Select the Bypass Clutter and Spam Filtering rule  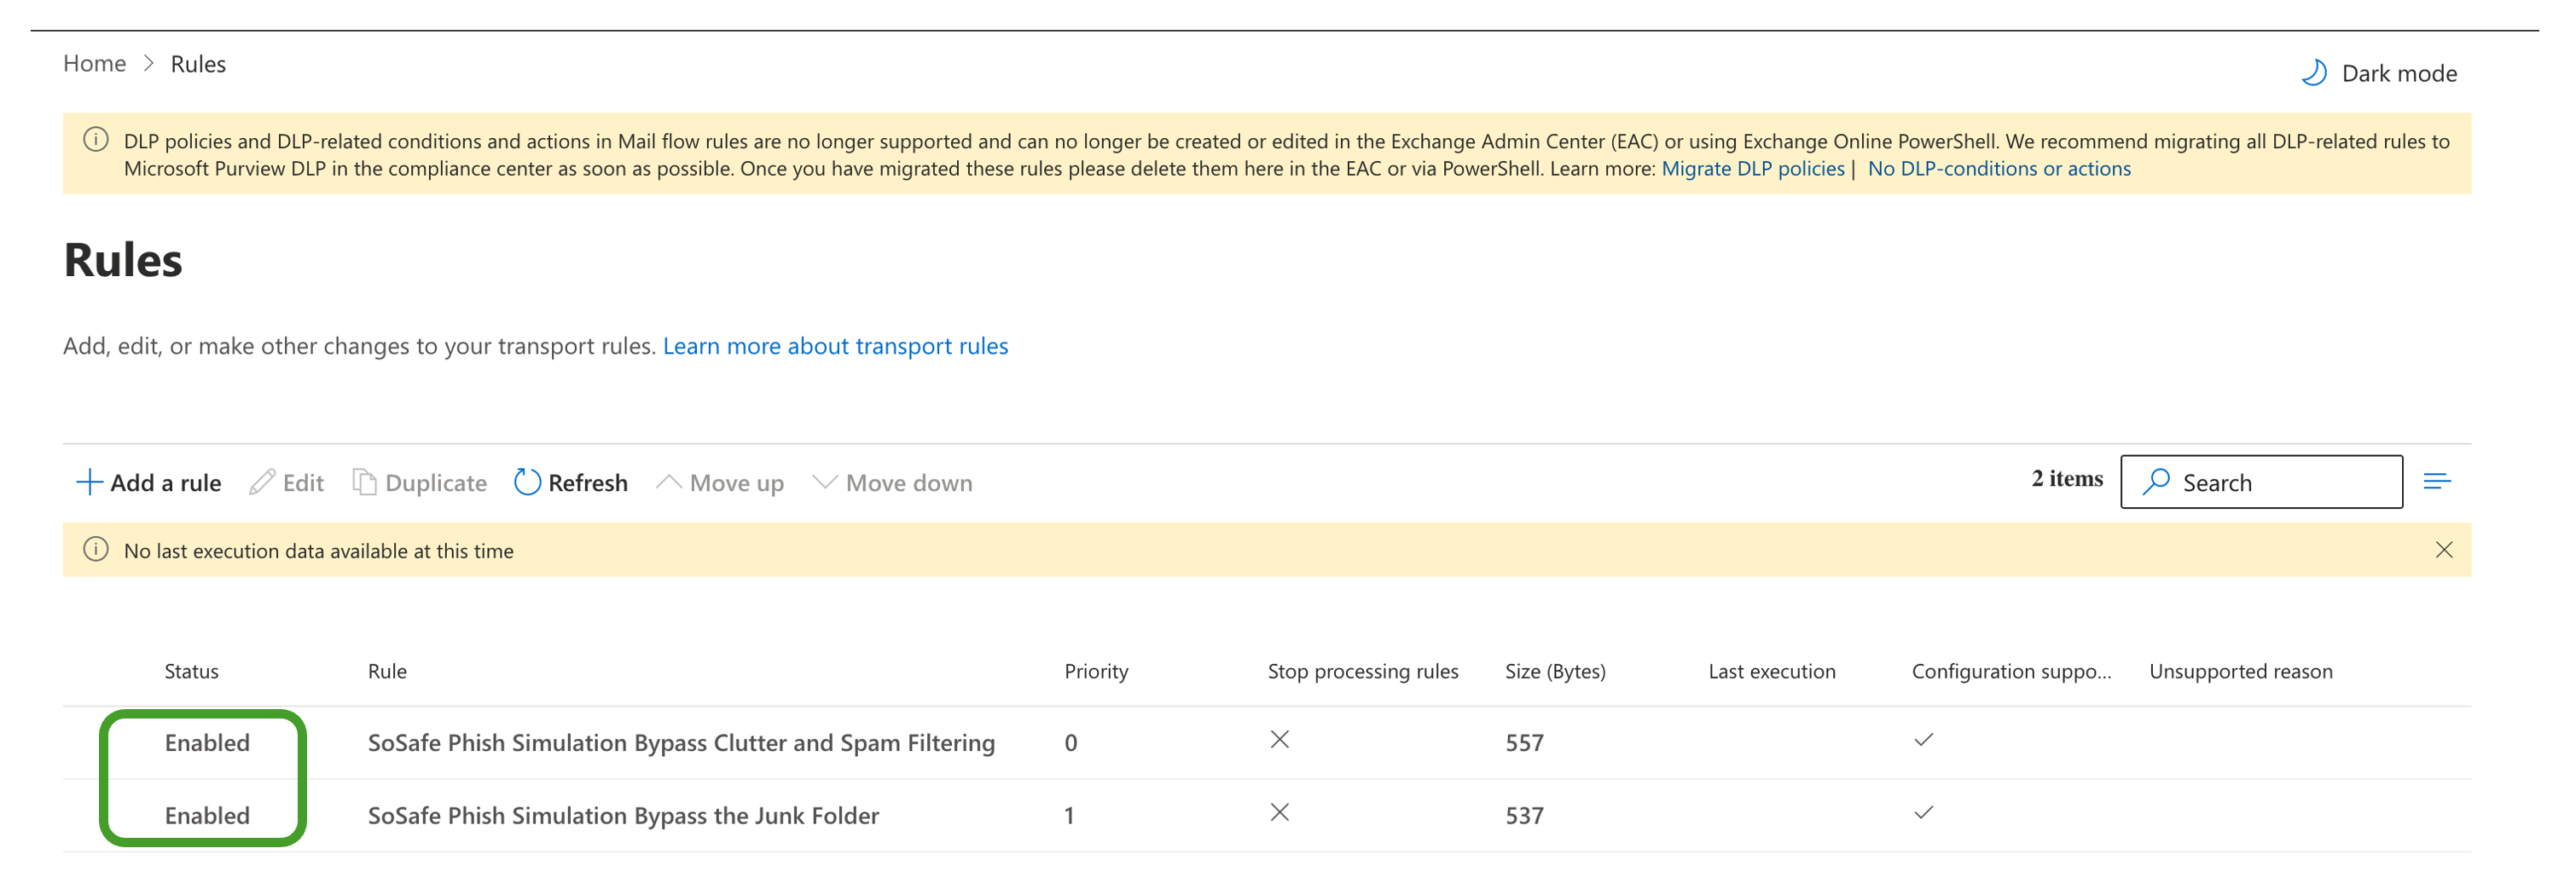click(x=681, y=742)
